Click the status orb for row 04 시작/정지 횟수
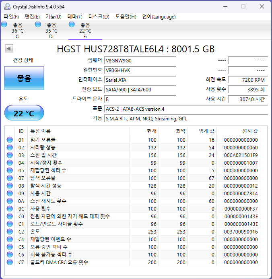The height and width of the screenshot is (279, 272). (10, 163)
